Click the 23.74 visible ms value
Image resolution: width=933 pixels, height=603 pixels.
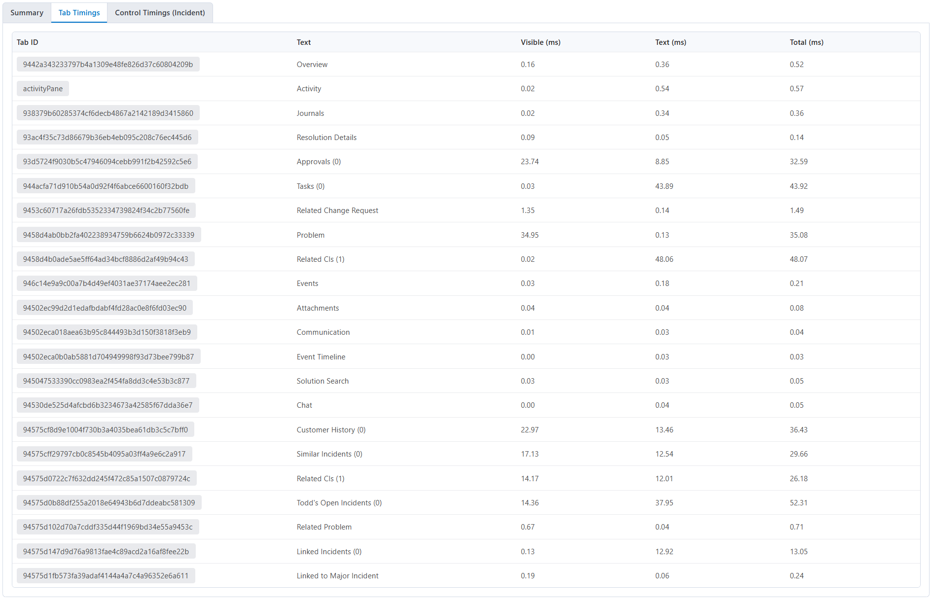click(x=530, y=162)
